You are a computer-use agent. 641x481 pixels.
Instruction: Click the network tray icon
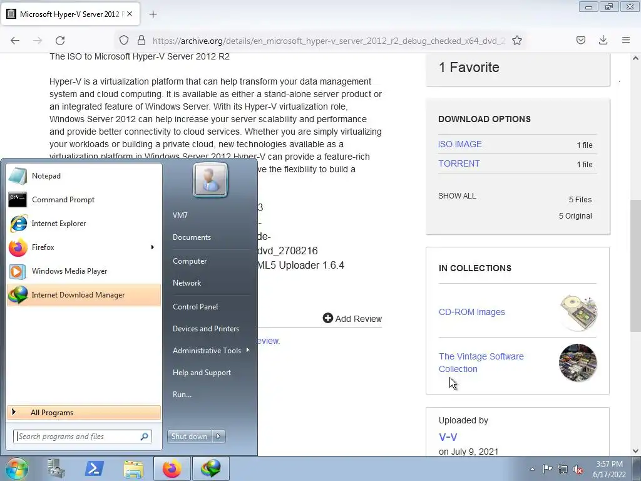(x=563, y=470)
